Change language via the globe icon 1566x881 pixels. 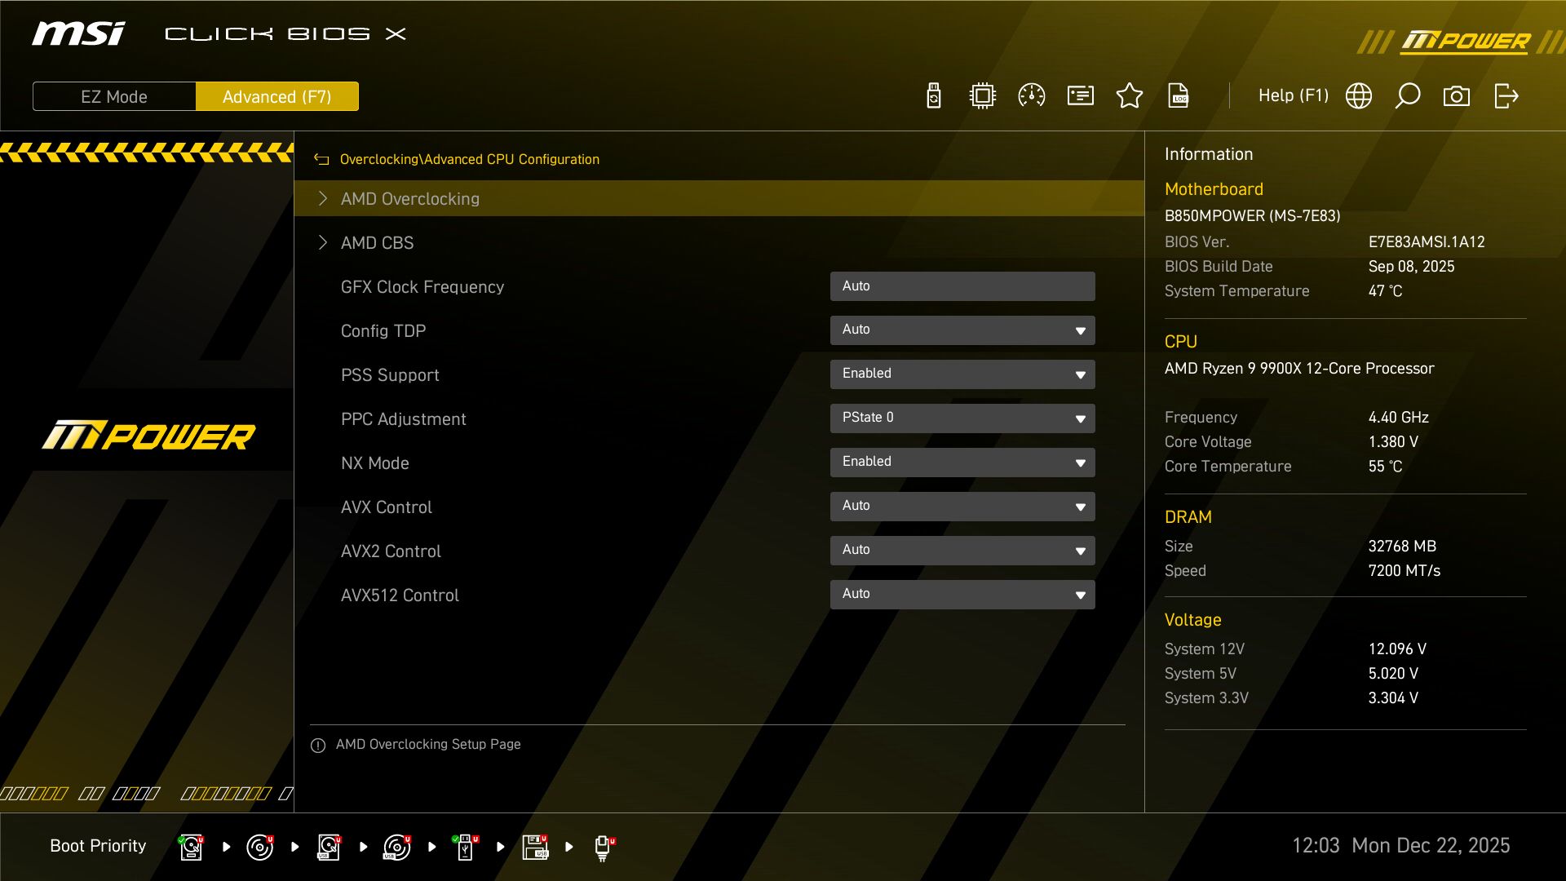[1358, 95]
